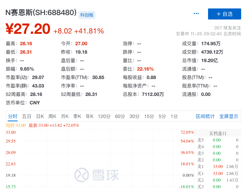Click the 卖3 order book row

pyautogui.click(x=218, y=153)
